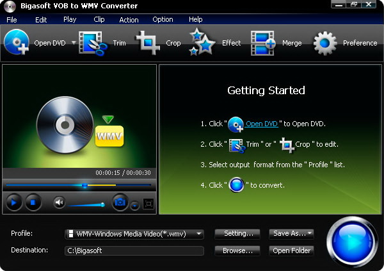Click the Merge label in toolbar
The height and width of the screenshot is (271, 384).
(292, 43)
